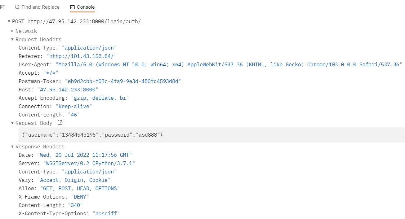The width and height of the screenshot is (405, 219).
Task: Click the Find and Replace magnifier icon
Action: (17, 7)
